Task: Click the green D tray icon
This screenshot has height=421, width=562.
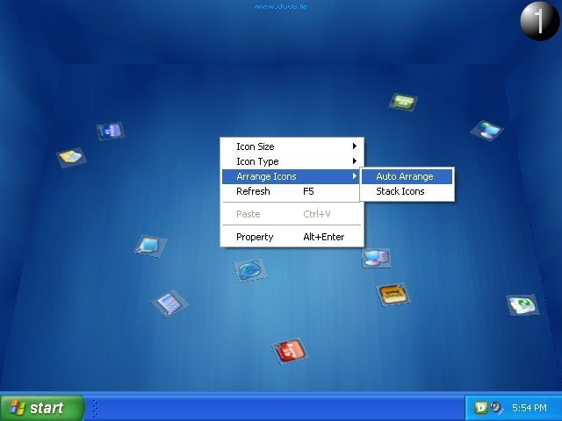Action: pos(480,407)
